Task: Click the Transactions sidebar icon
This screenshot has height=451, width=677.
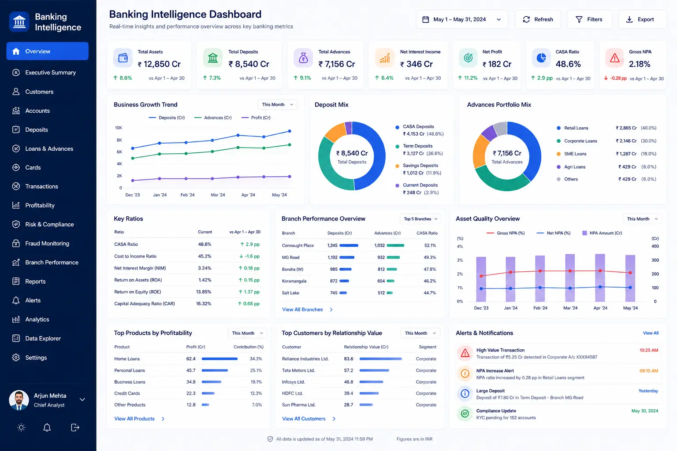Action: 16,186
